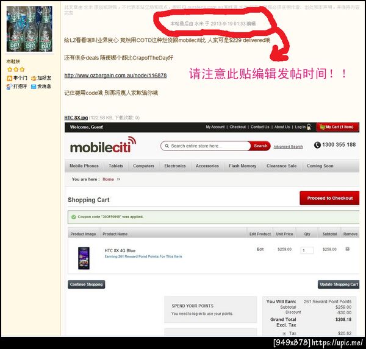This screenshot has height=349, width=366.
Task: Open the Accessories category tab
Action: tap(207, 166)
